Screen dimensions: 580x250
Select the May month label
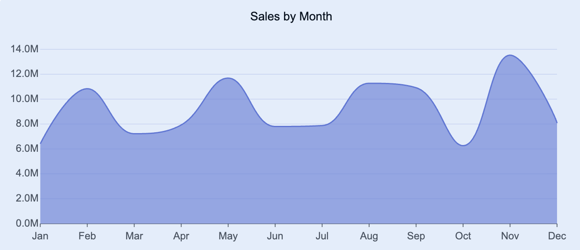pyautogui.click(x=228, y=236)
